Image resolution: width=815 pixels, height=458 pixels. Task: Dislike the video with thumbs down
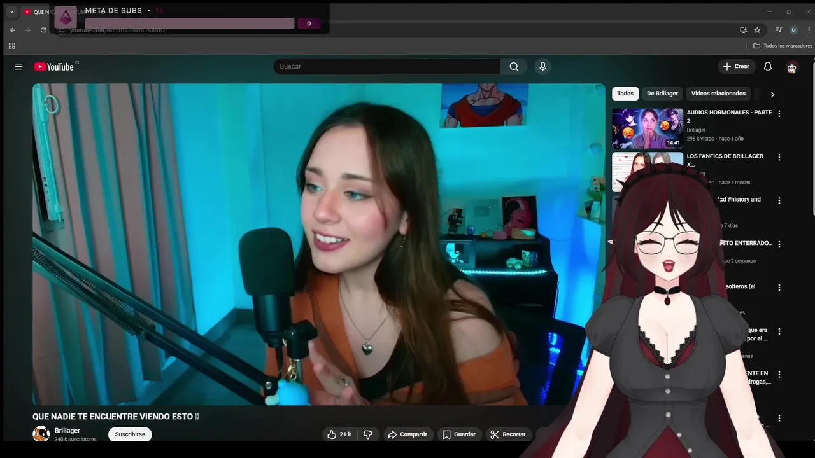[x=367, y=434]
